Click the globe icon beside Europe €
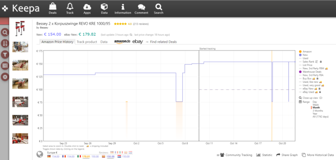Image resolution: width=336 pixels, height=160 pixels. 40,154
